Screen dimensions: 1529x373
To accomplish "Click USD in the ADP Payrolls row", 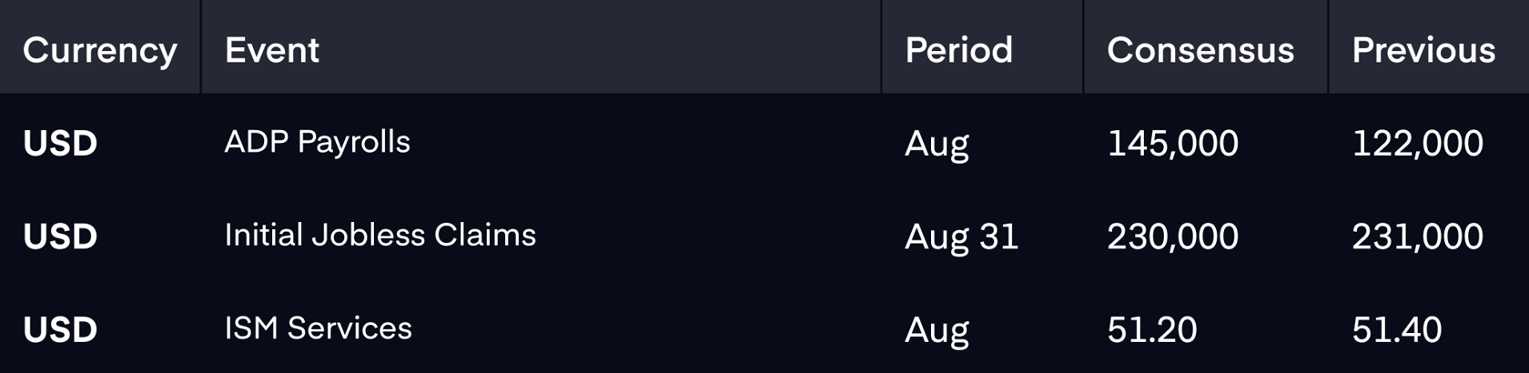I will 60,144.
